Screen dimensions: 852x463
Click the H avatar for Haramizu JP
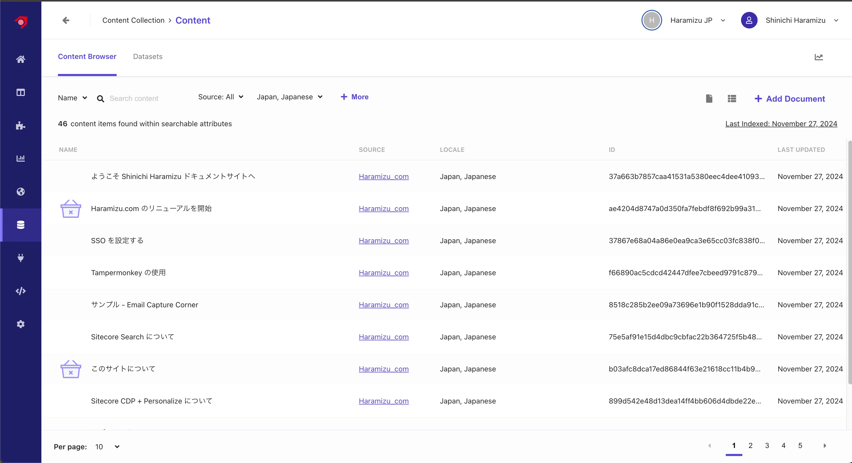coord(652,20)
